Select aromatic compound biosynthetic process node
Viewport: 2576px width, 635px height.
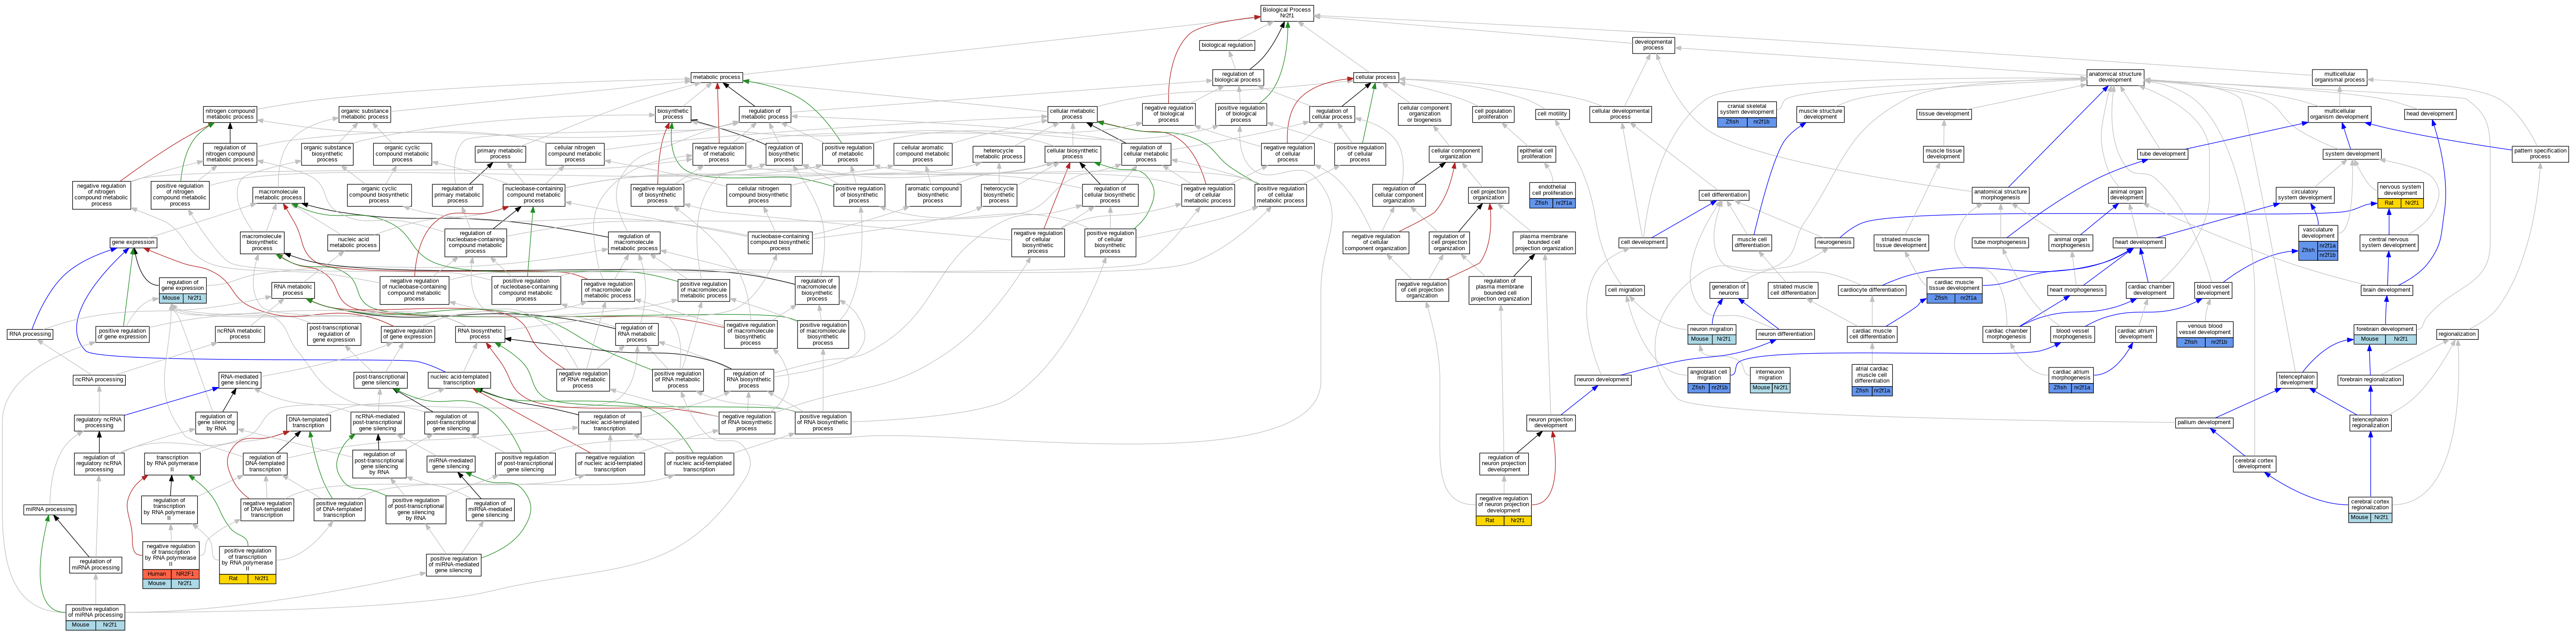933,194
